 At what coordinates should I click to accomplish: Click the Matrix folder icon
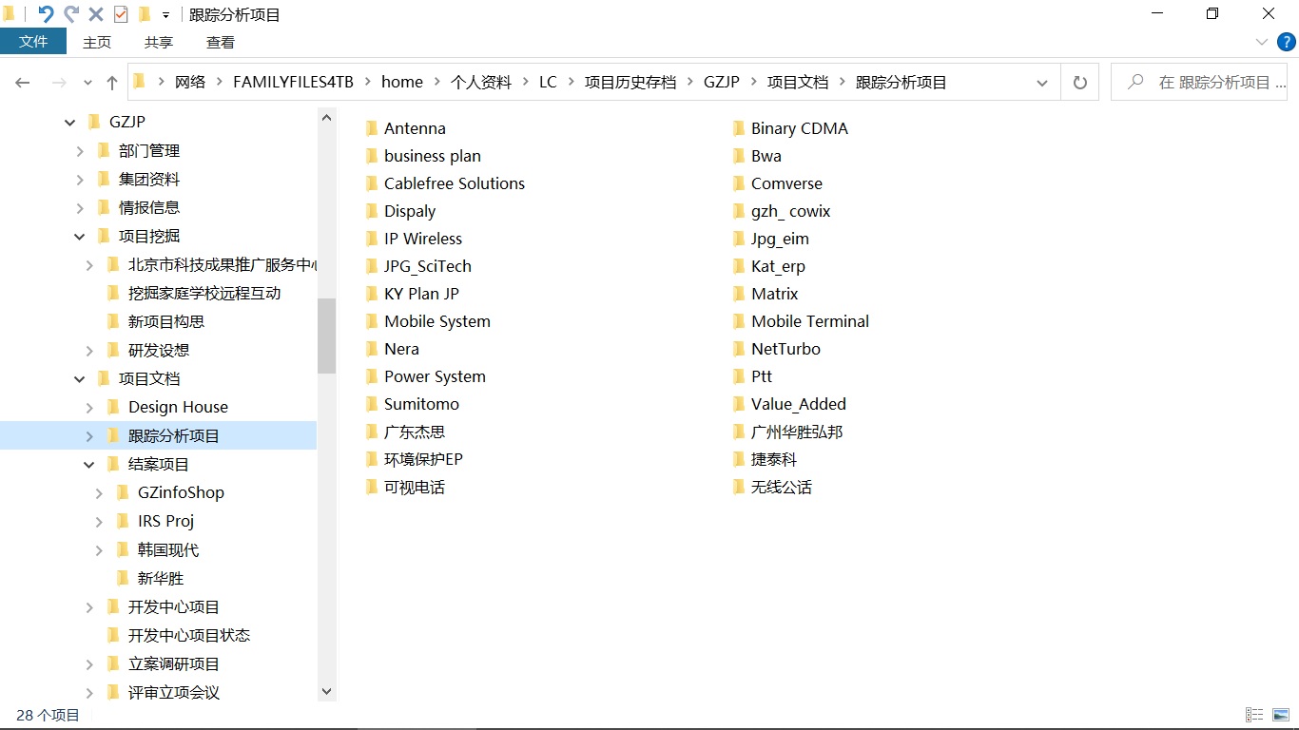pyautogui.click(x=739, y=294)
